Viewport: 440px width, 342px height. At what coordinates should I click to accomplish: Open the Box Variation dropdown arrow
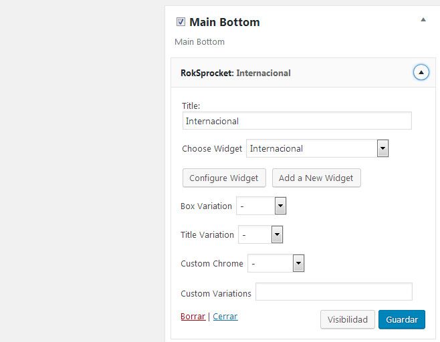pos(280,206)
